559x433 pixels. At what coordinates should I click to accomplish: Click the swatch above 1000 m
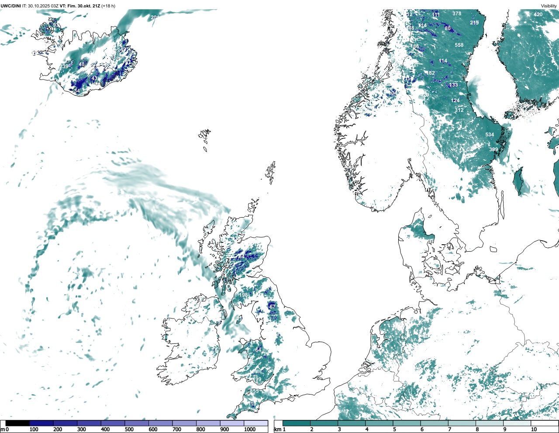pyautogui.click(x=256, y=423)
